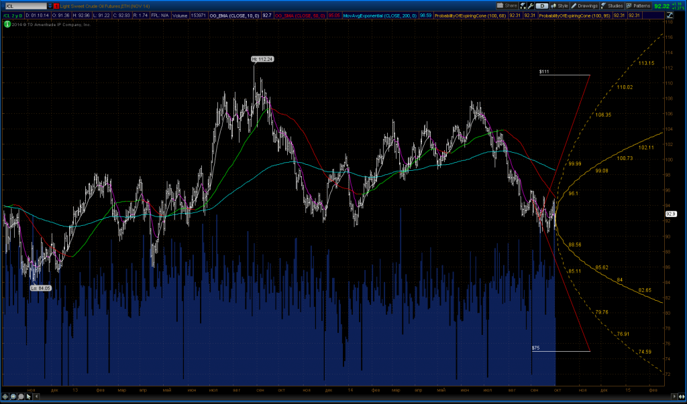Select the crosshair tool at bottom left
Image resolution: width=687 pixels, height=404 pixels.
5,396
